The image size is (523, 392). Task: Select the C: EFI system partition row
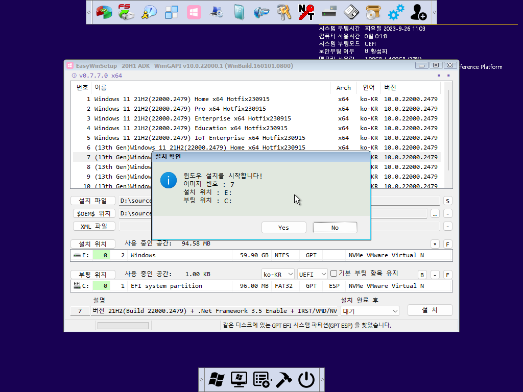(261, 286)
